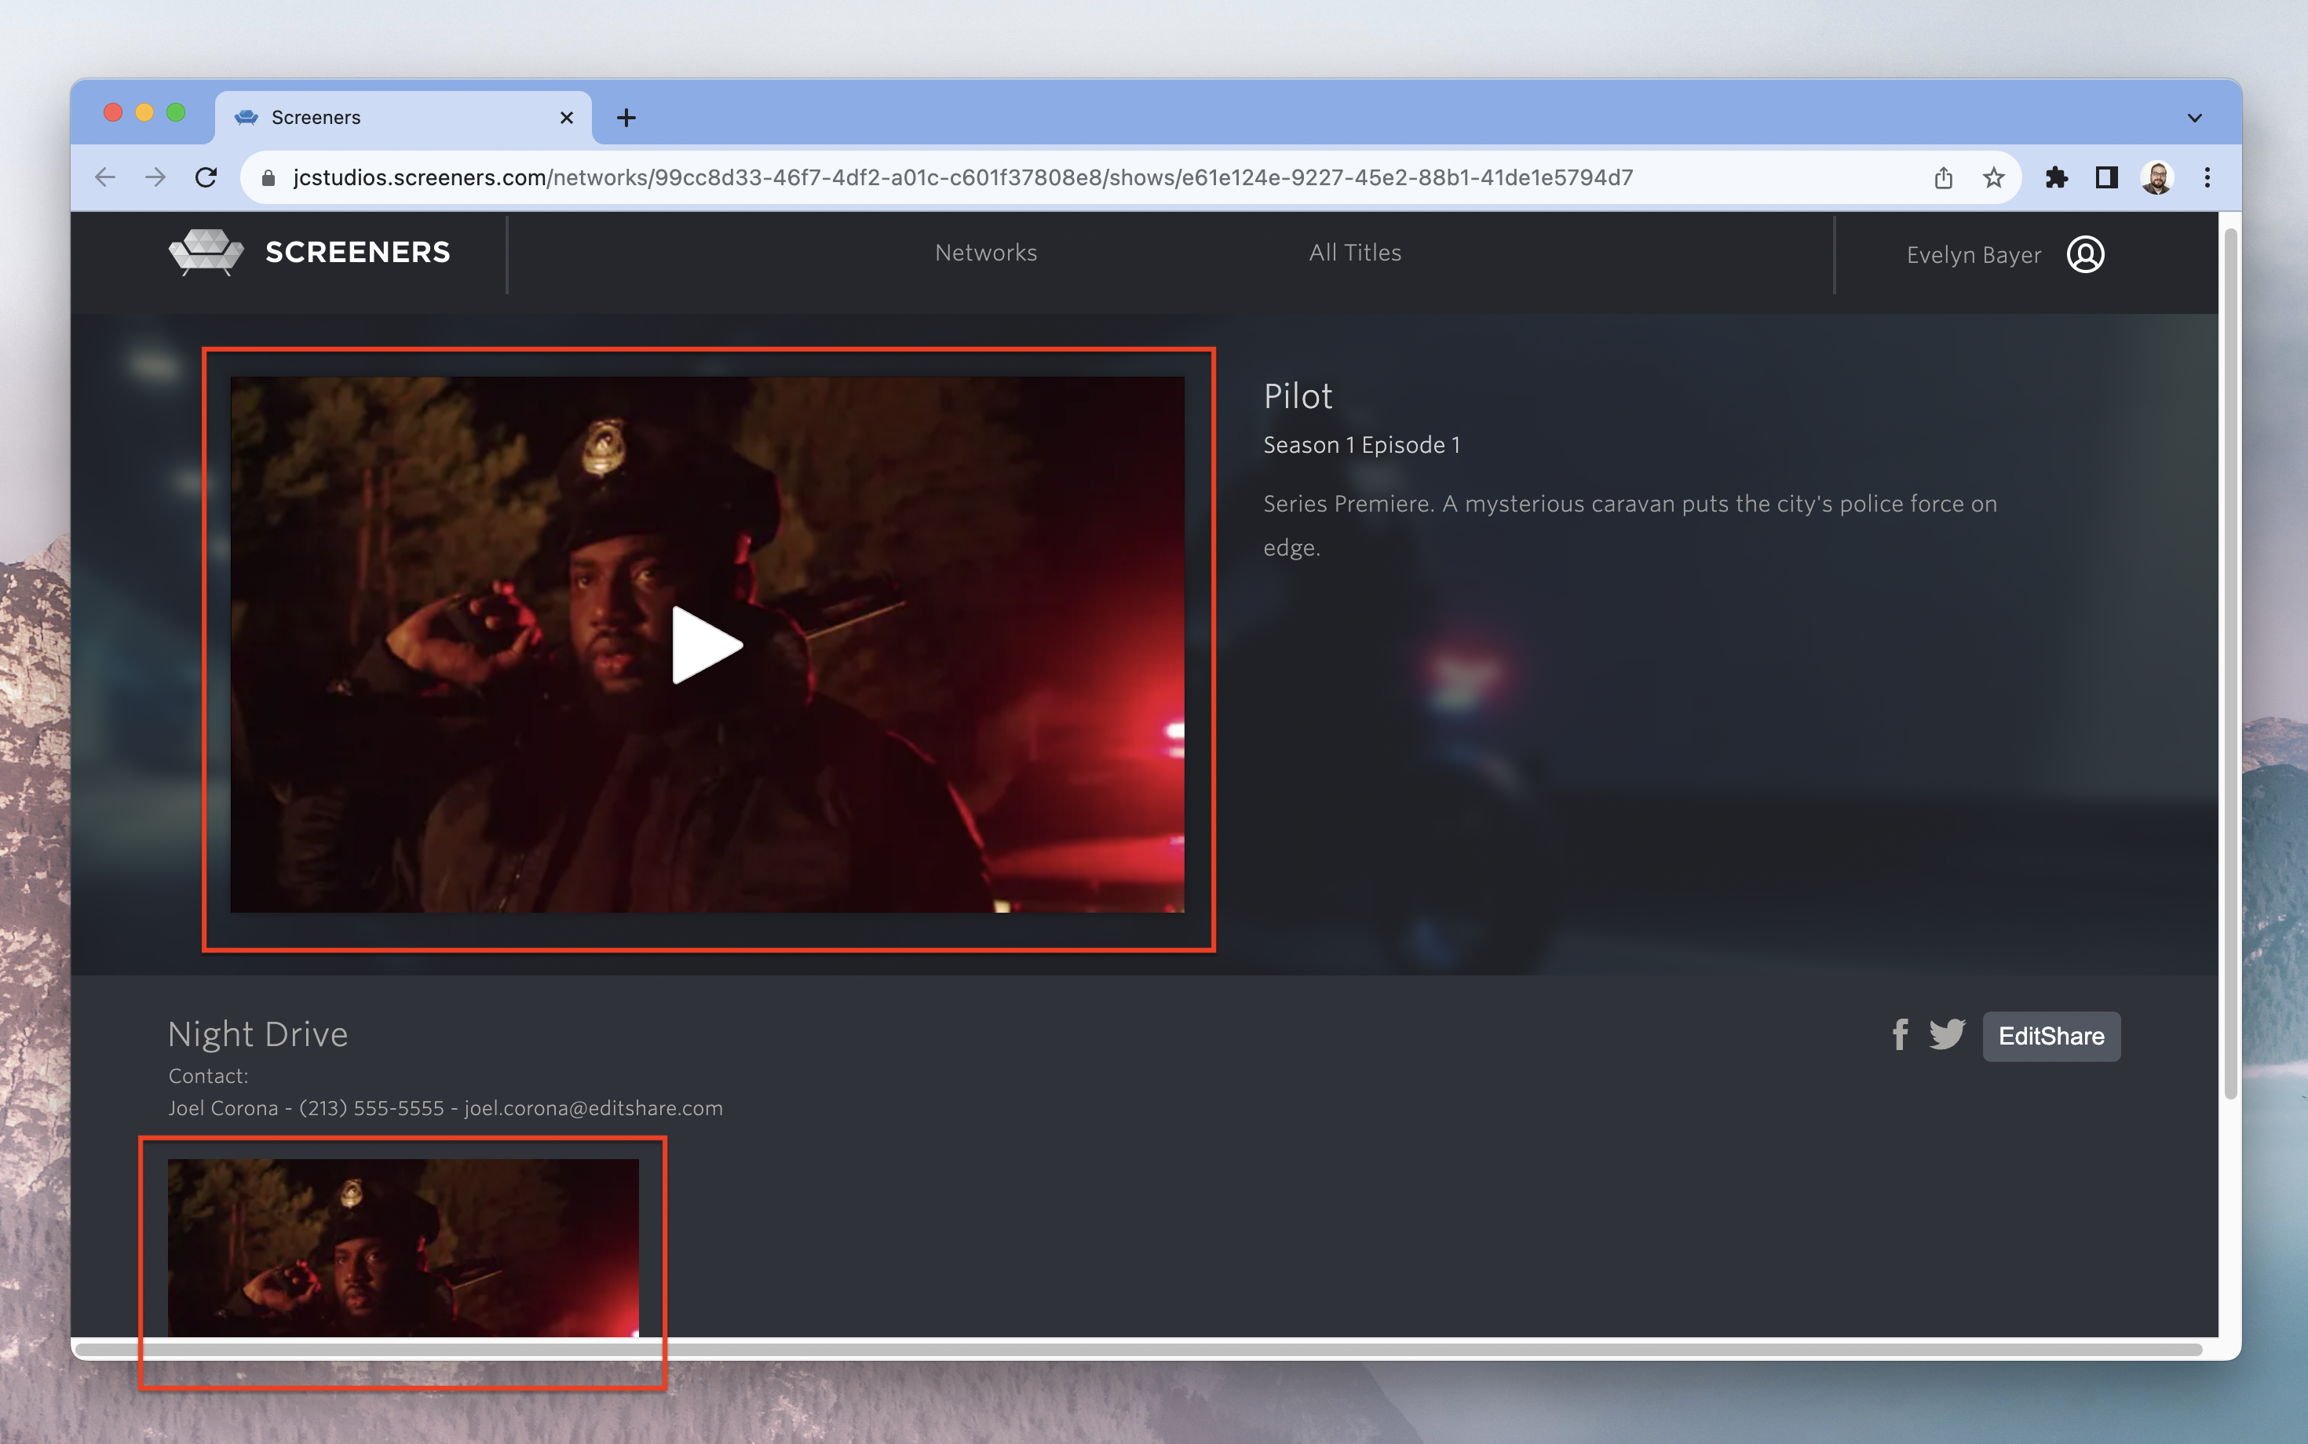This screenshot has height=1444, width=2308.
Task: Open a new tab with the plus button
Action: pos(626,118)
